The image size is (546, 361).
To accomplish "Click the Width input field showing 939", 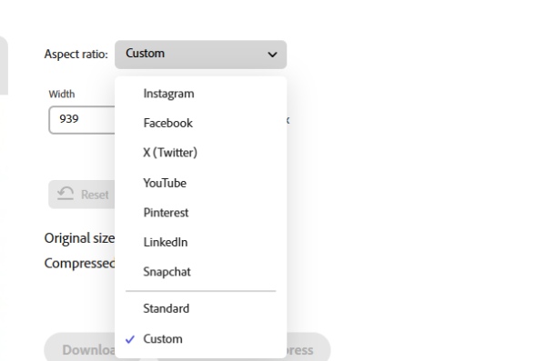I will pos(82,120).
